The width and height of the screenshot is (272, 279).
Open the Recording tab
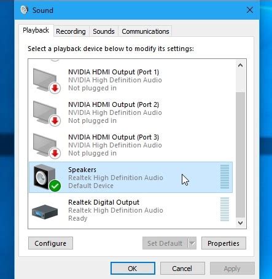71,31
